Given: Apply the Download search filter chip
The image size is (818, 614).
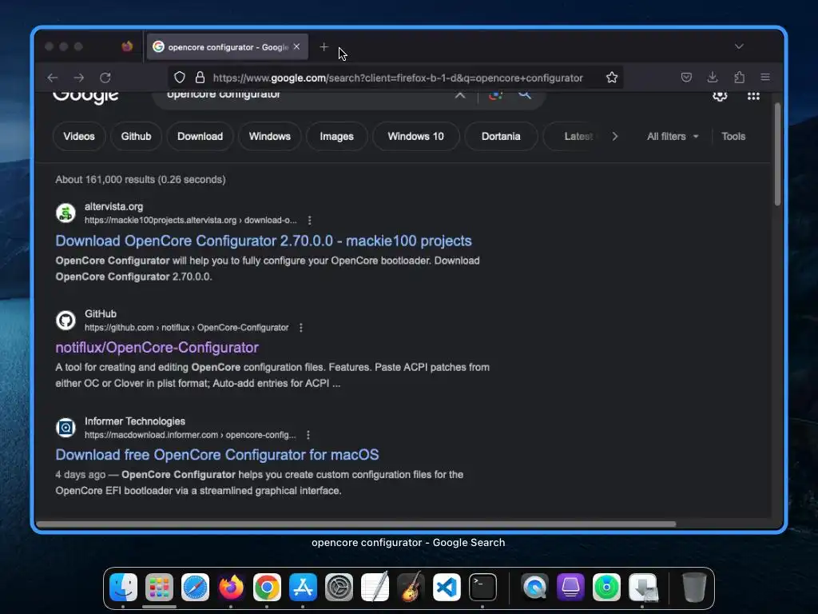Looking at the screenshot, I should coord(200,136).
